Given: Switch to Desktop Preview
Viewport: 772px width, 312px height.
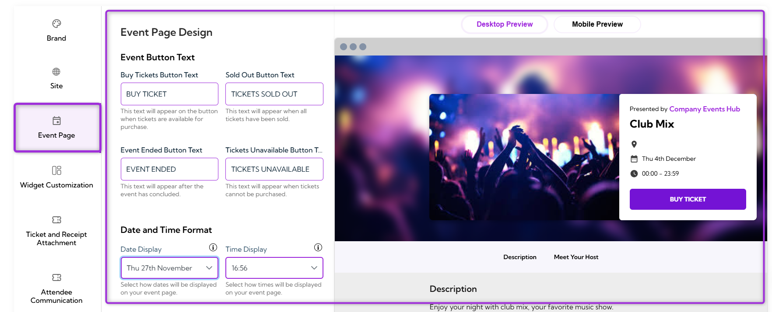Looking at the screenshot, I should 505,24.
